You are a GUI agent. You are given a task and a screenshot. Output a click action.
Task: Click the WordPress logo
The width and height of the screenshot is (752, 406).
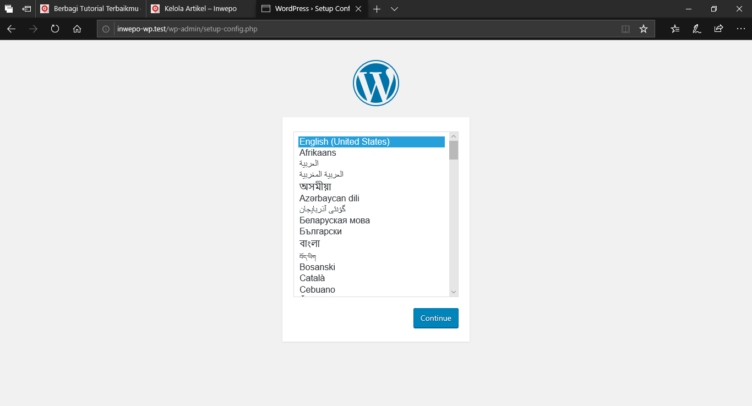[376, 83]
